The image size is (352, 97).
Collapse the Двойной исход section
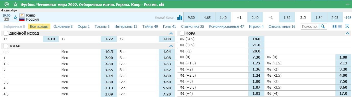171,33
